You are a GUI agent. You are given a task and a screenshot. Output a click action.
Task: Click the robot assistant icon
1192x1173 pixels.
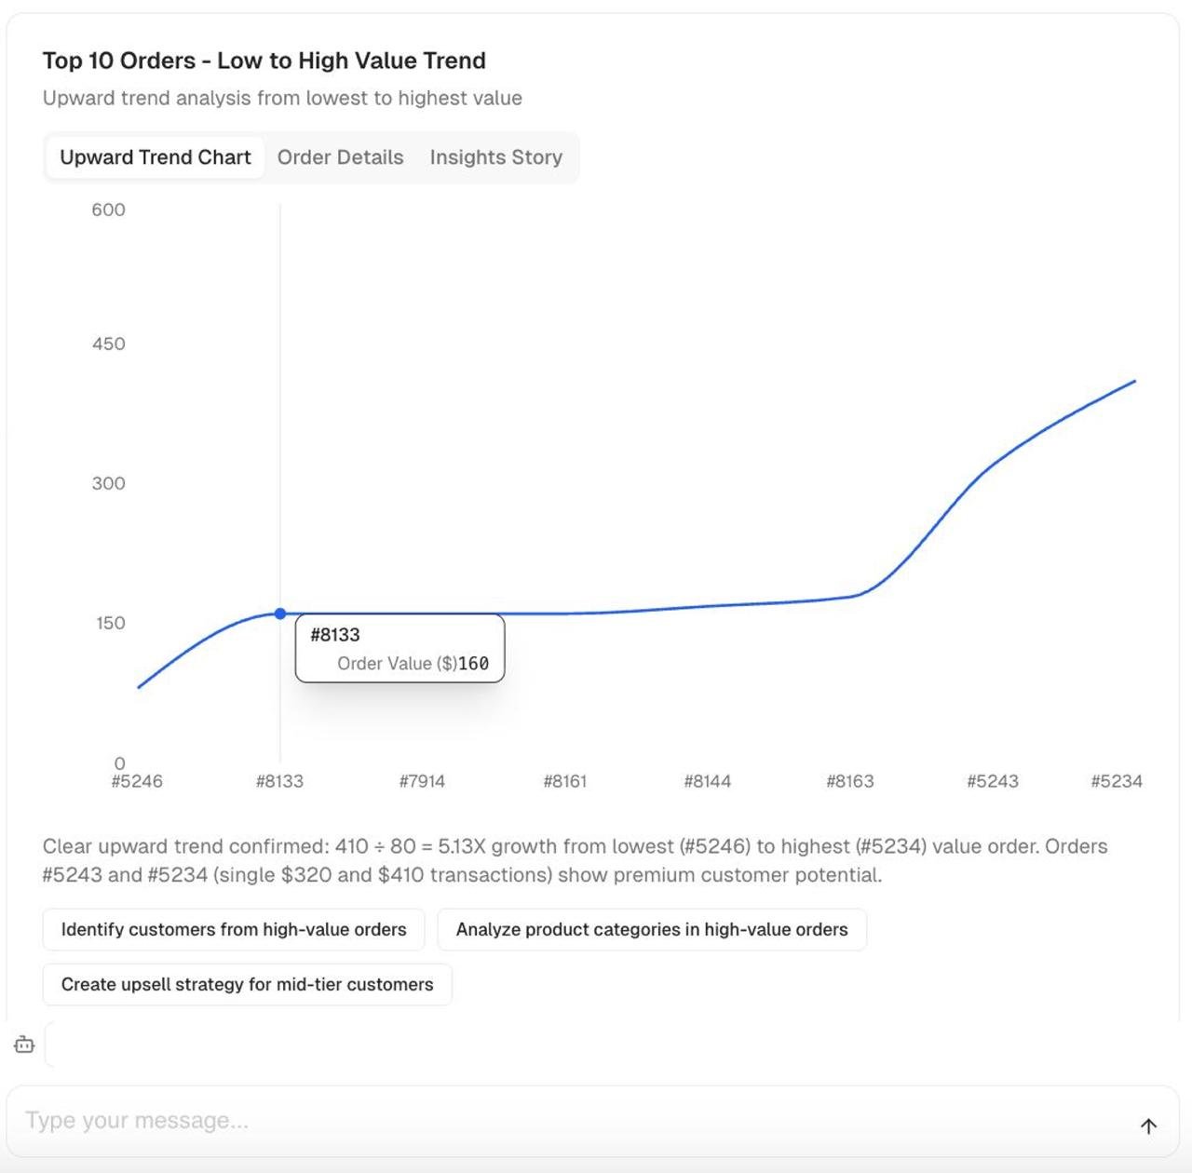click(24, 1045)
